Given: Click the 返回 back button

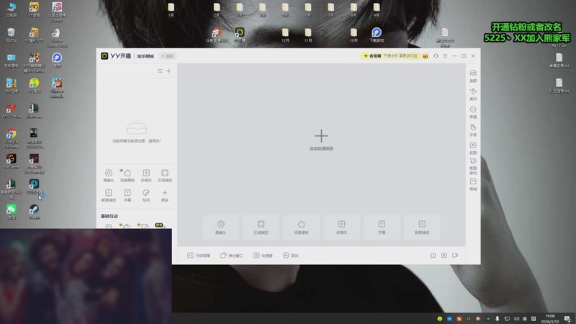Looking at the screenshot, I should pyautogui.click(x=168, y=55).
